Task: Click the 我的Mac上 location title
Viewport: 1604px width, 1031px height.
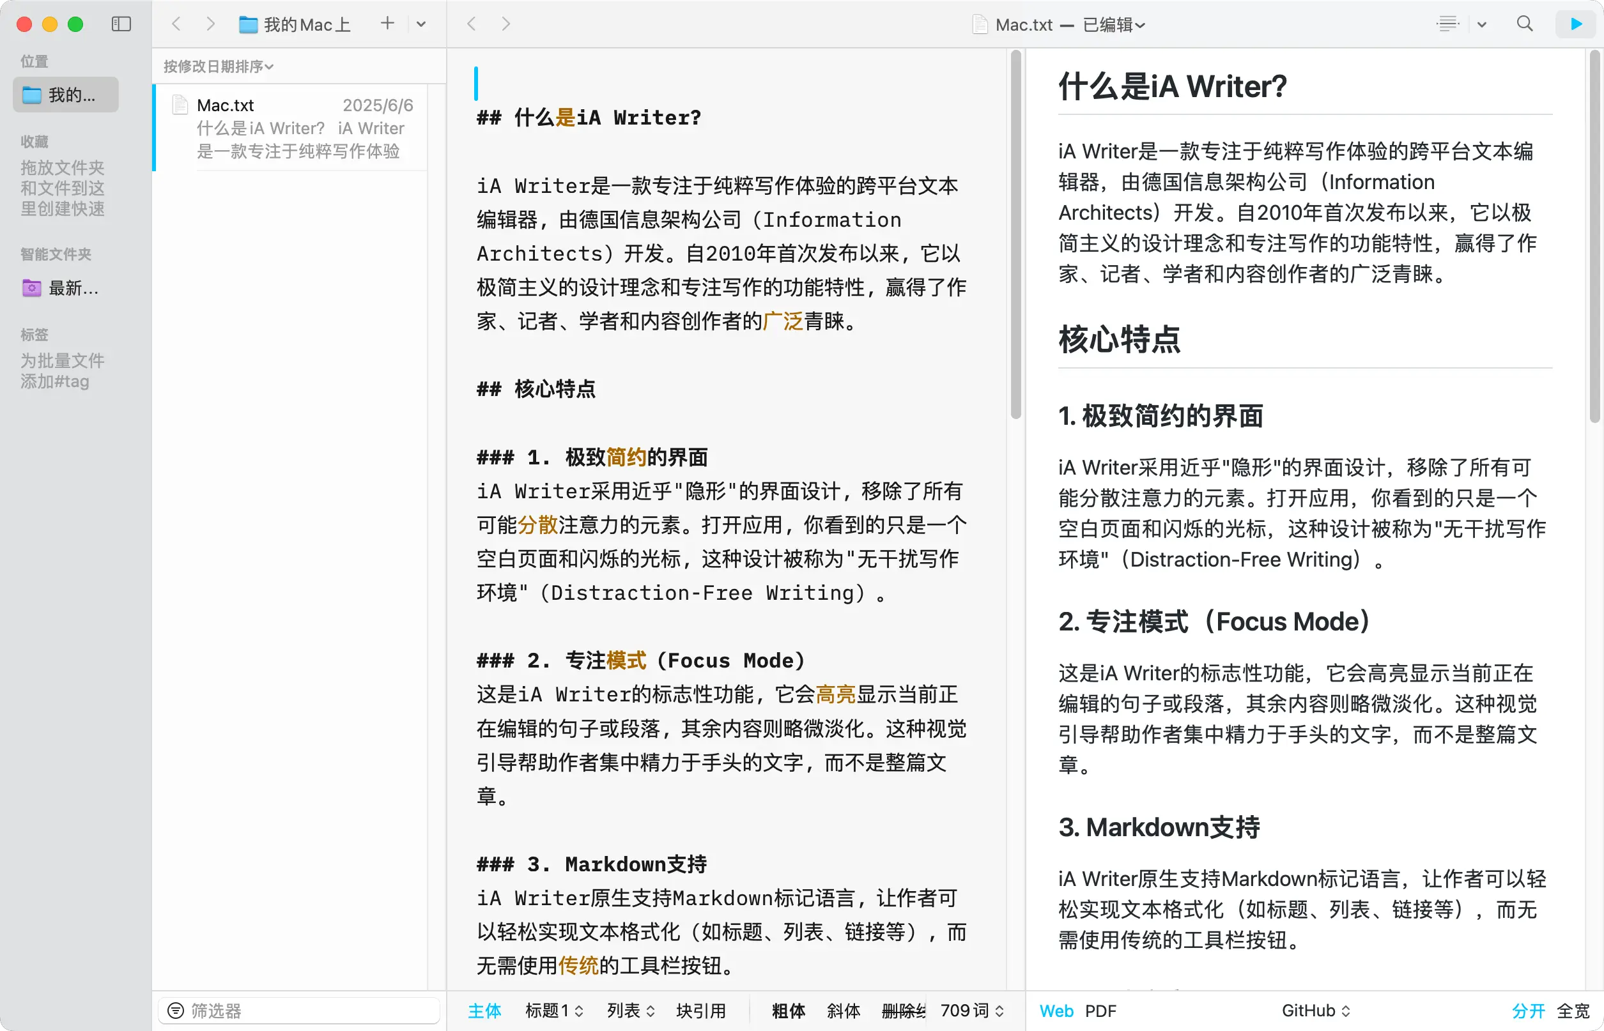Action: (x=307, y=25)
